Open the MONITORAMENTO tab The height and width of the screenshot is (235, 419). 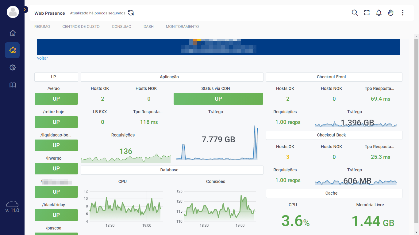click(x=182, y=27)
